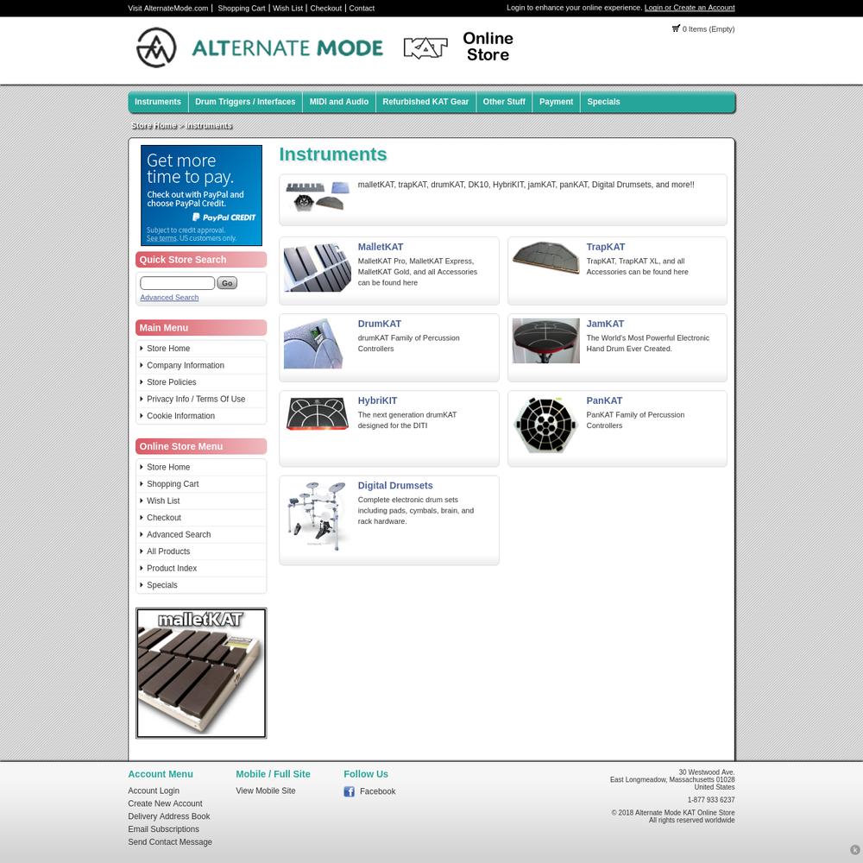Visit AlternateMode.com from the top bar
863x863 pixels.
[x=168, y=9]
